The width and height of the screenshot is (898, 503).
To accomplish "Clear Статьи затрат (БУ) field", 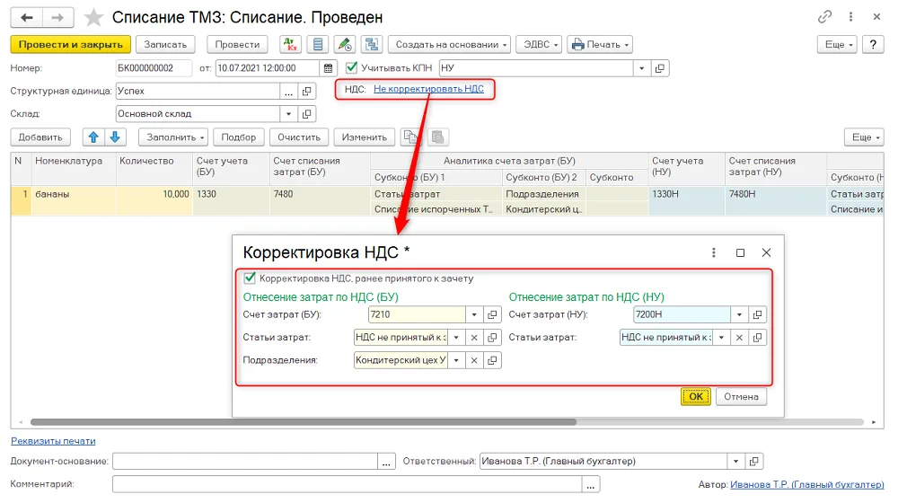I will 474,338.
